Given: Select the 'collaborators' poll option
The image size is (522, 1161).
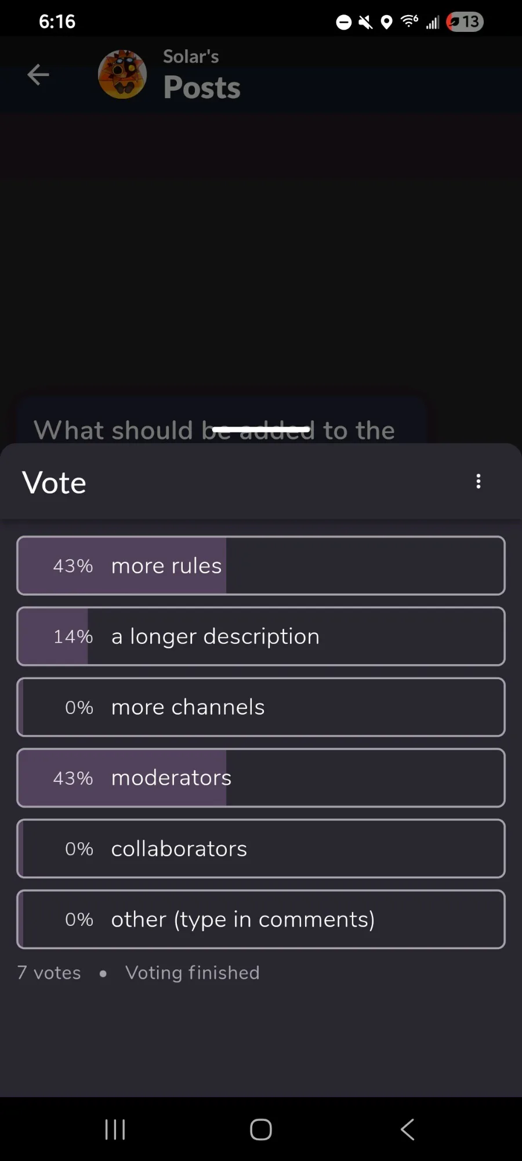Looking at the screenshot, I should [x=261, y=849].
